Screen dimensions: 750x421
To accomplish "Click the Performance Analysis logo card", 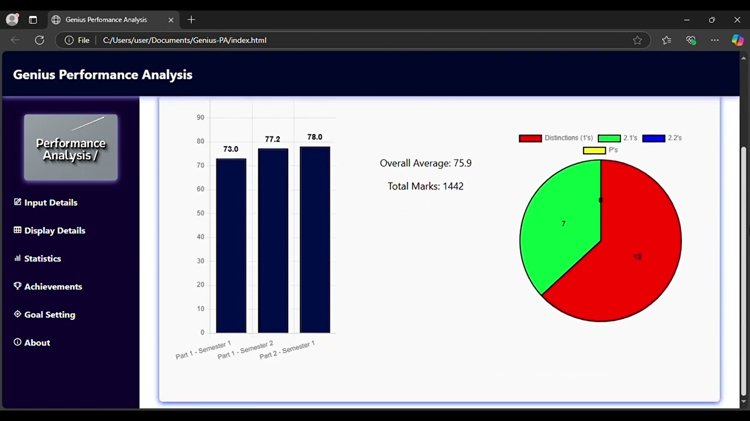I will click(71, 147).
